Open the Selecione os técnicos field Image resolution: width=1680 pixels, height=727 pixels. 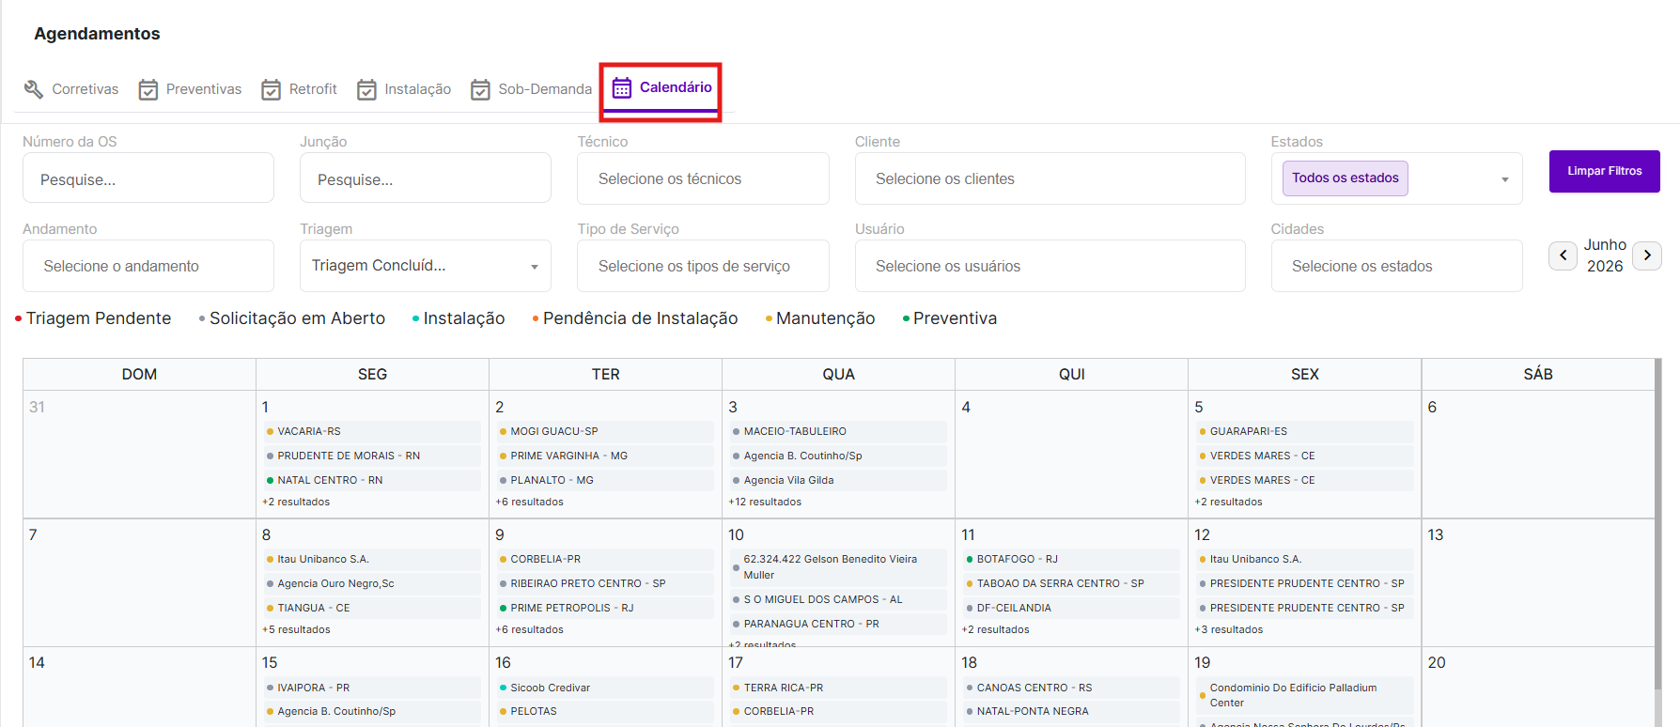click(703, 178)
